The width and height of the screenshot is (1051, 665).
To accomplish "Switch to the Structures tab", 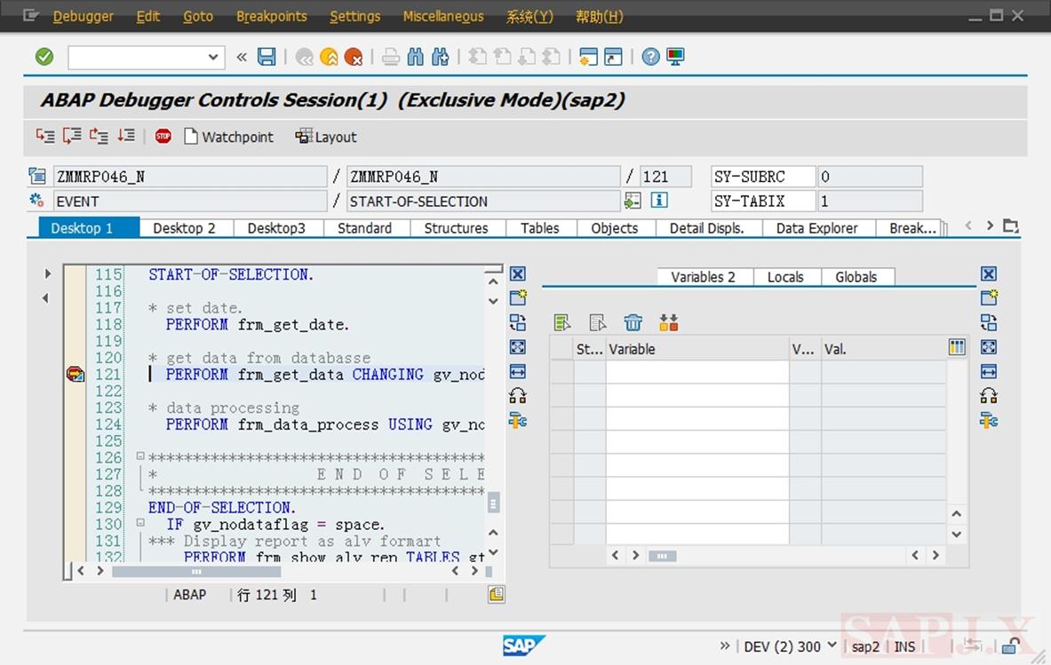I will click(x=456, y=227).
